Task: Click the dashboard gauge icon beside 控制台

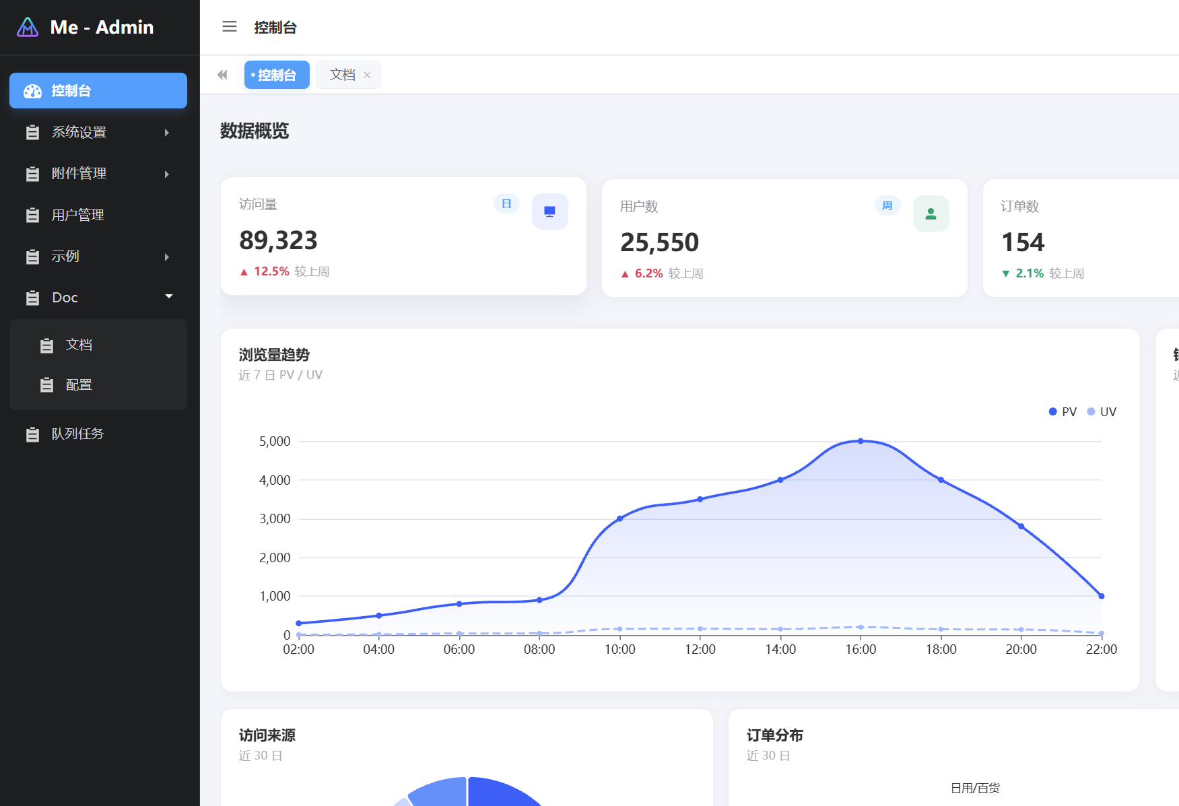Action: click(x=33, y=91)
